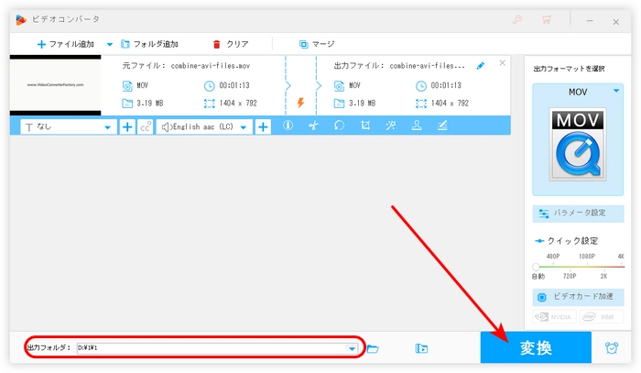Viewport: 641px width, 373px height.
Task: Add an audio track with plus button
Action: [x=263, y=127]
